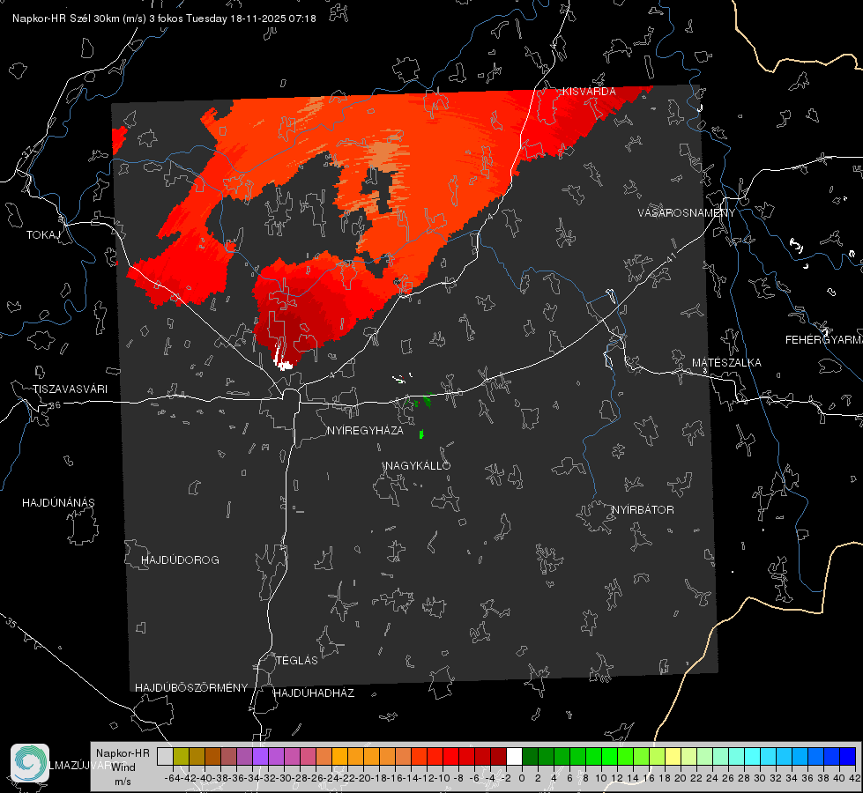Click the TOKAJ town label
The width and height of the screenshot is (863, 793).
[x=43, y=235]
